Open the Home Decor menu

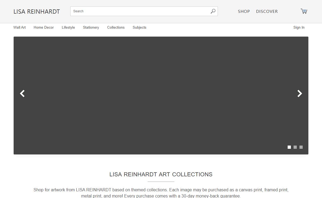pos(44,27)
